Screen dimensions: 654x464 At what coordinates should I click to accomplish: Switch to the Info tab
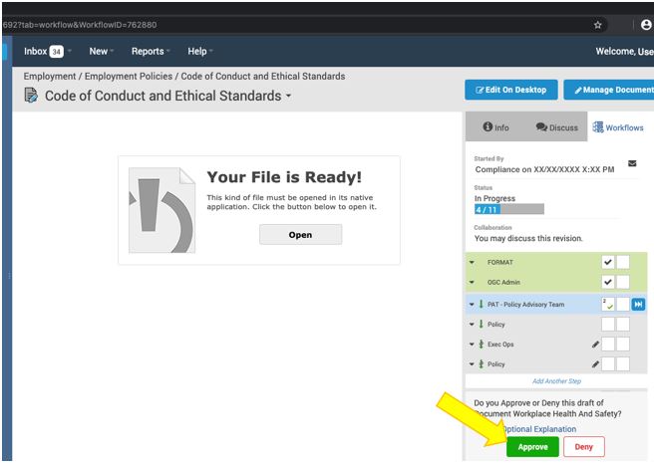(x=495, y=127)
